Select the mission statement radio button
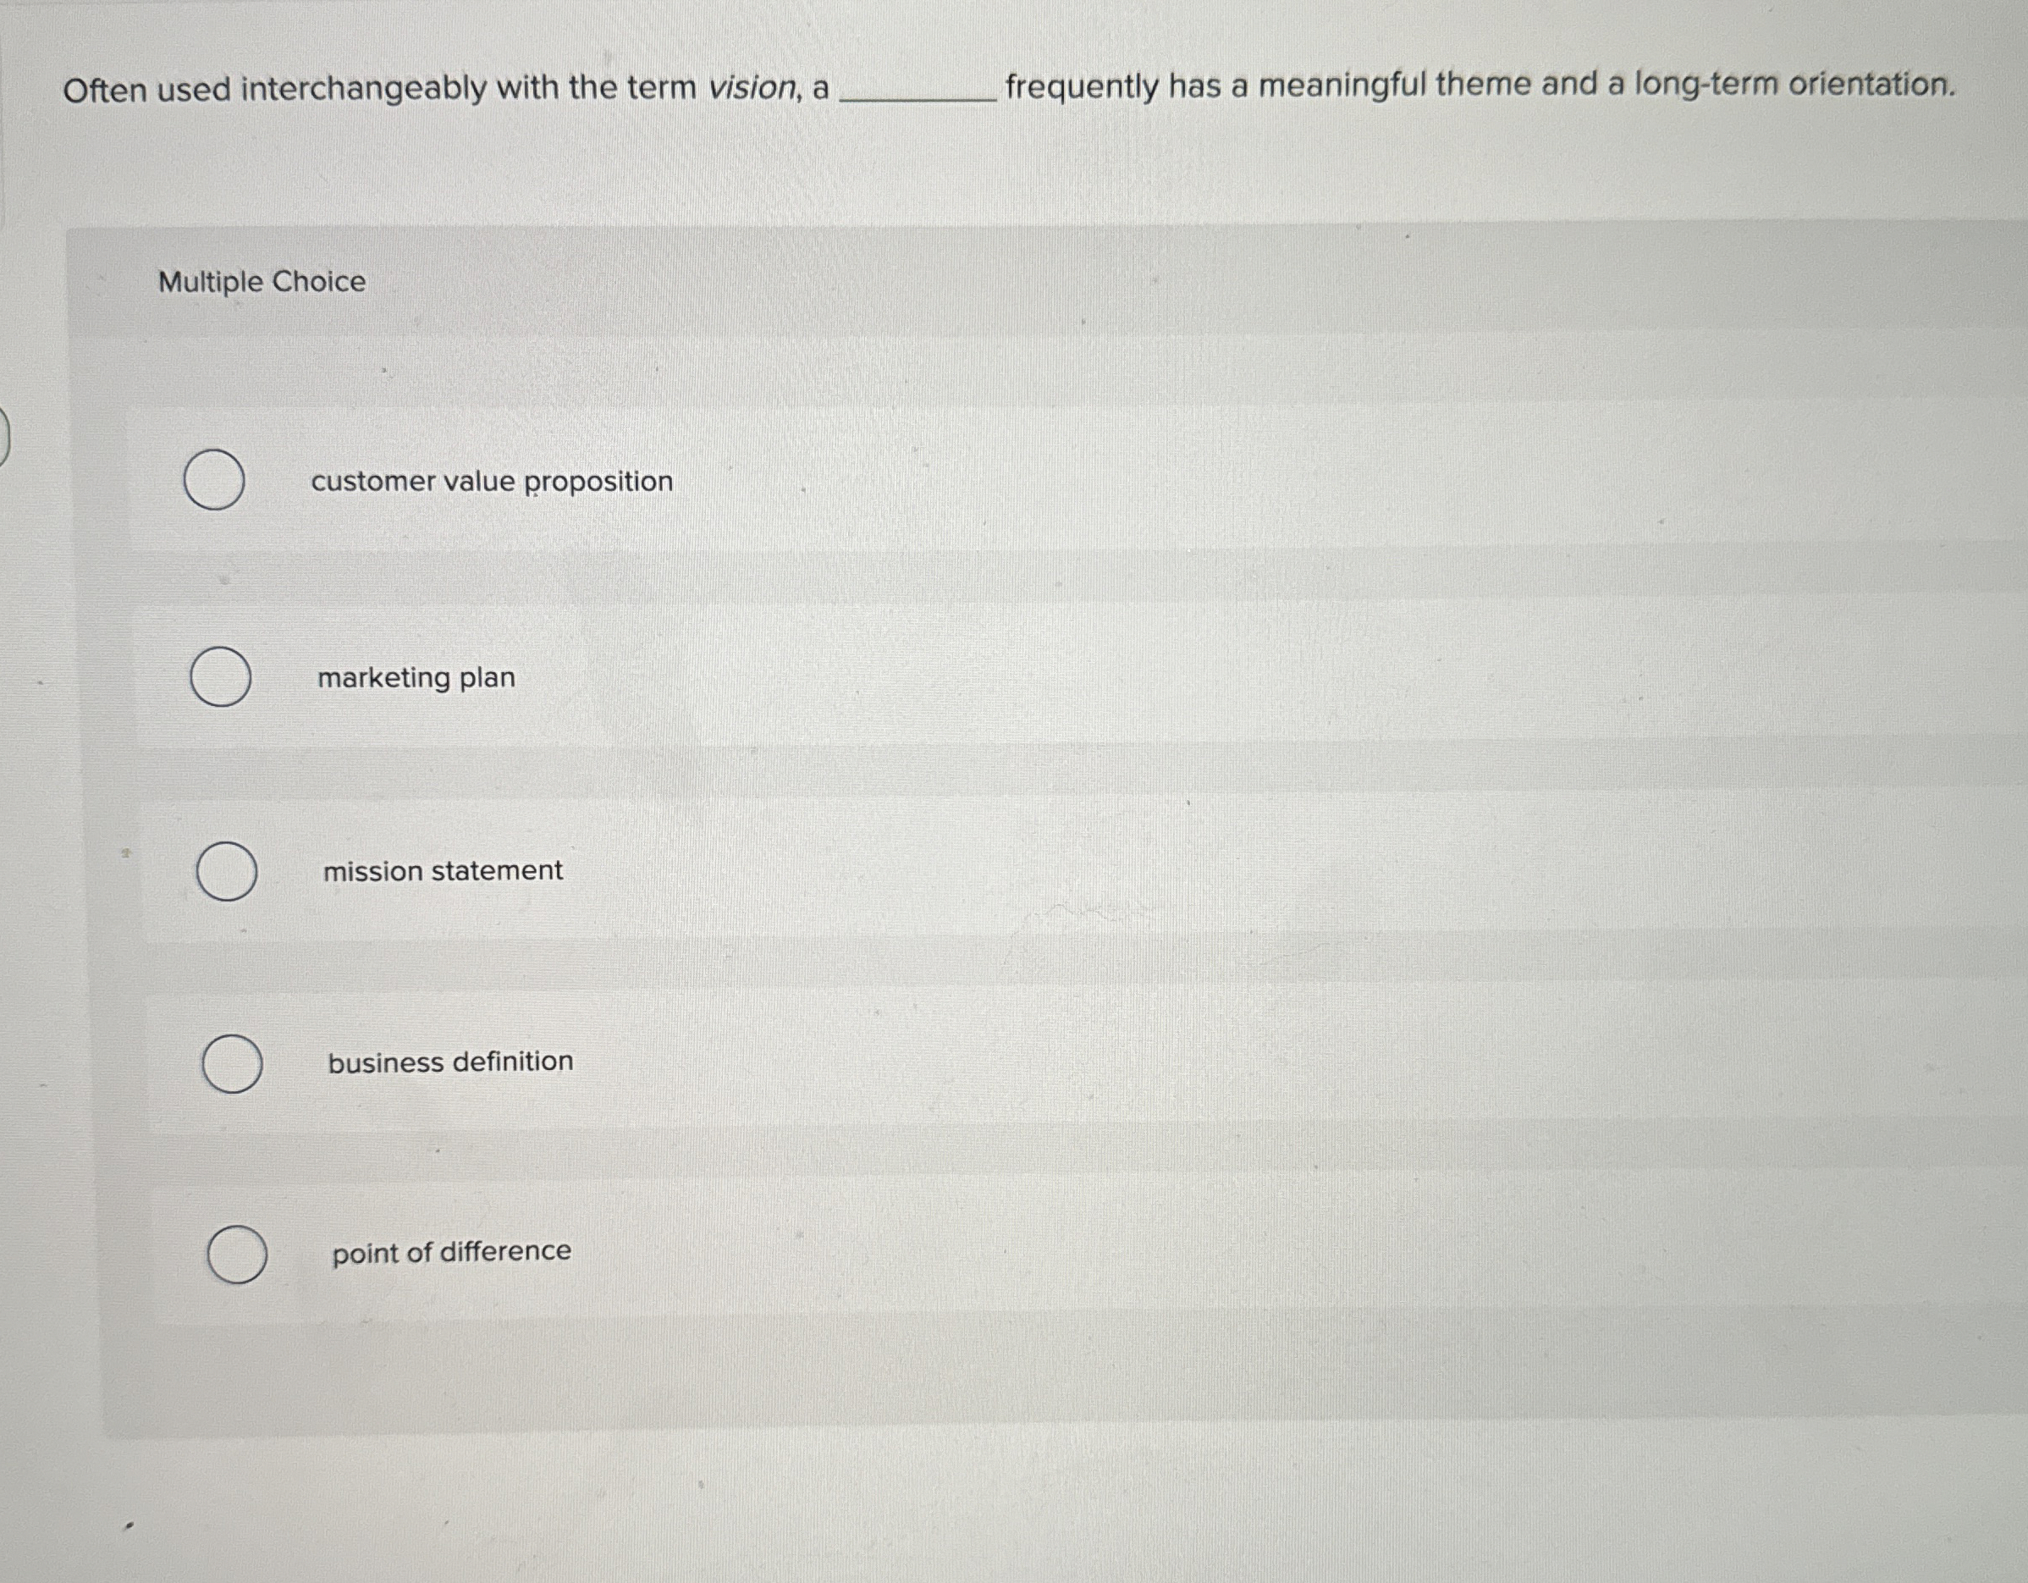Viewport: 2028px width, 1583px height. coord(229,871)
